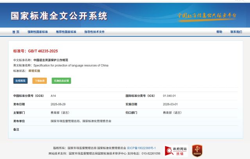
Task: Click the red 党政机关 emblem icon
Action: point(197,150)
